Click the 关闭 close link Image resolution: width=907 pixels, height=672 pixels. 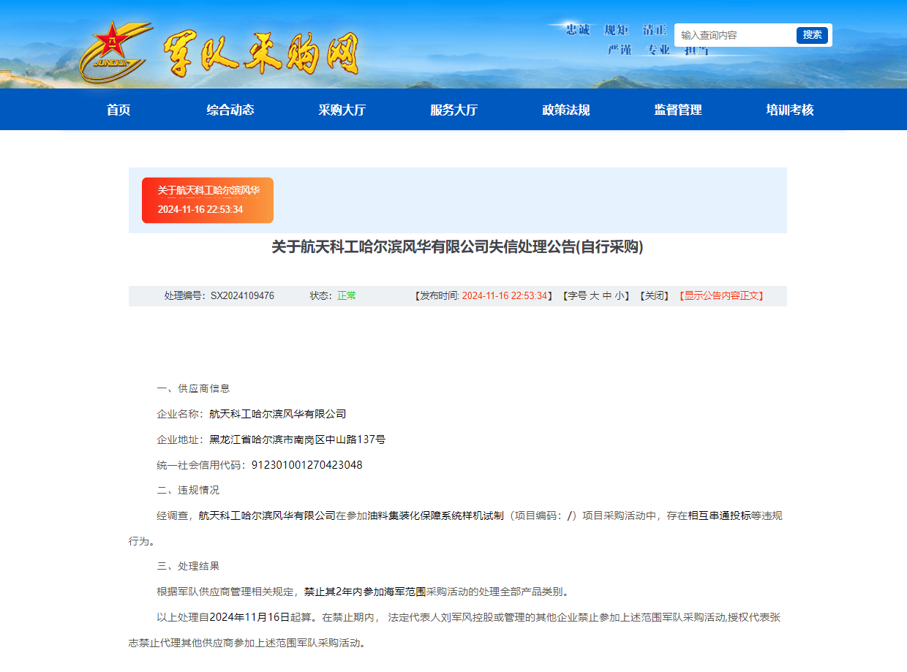pos(654,296)
